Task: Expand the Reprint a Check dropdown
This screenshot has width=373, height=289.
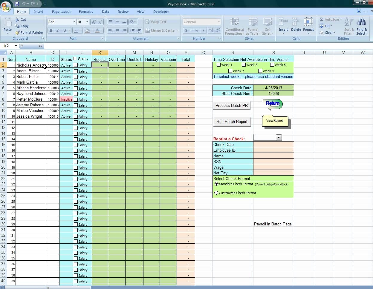Action: (x=279, y=137)
